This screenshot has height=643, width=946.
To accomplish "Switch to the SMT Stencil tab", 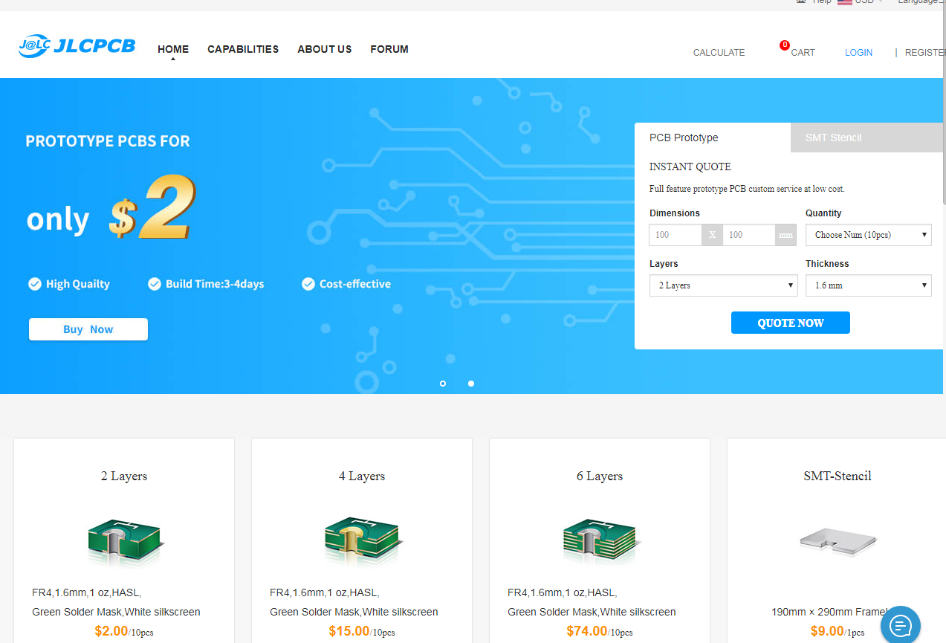I will (x=866, y=138).
